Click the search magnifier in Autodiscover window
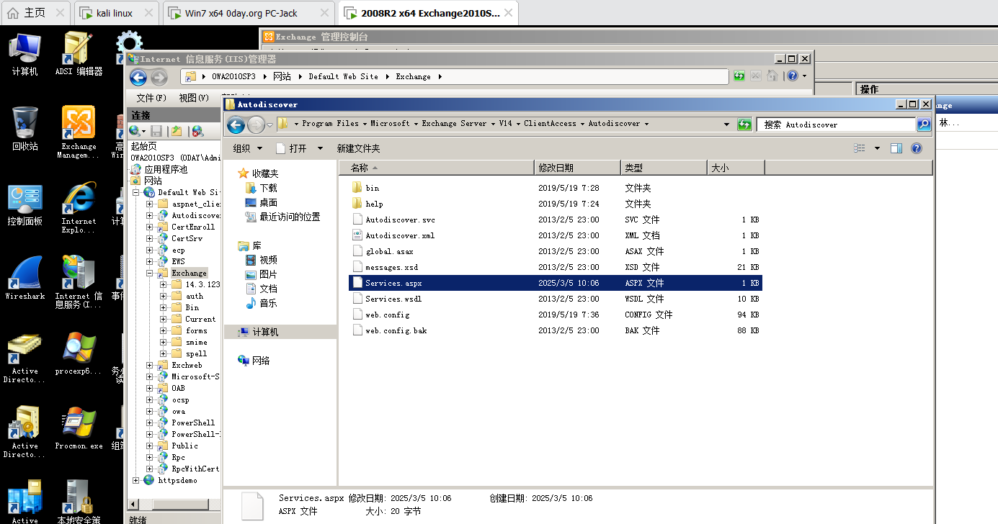 924,125
